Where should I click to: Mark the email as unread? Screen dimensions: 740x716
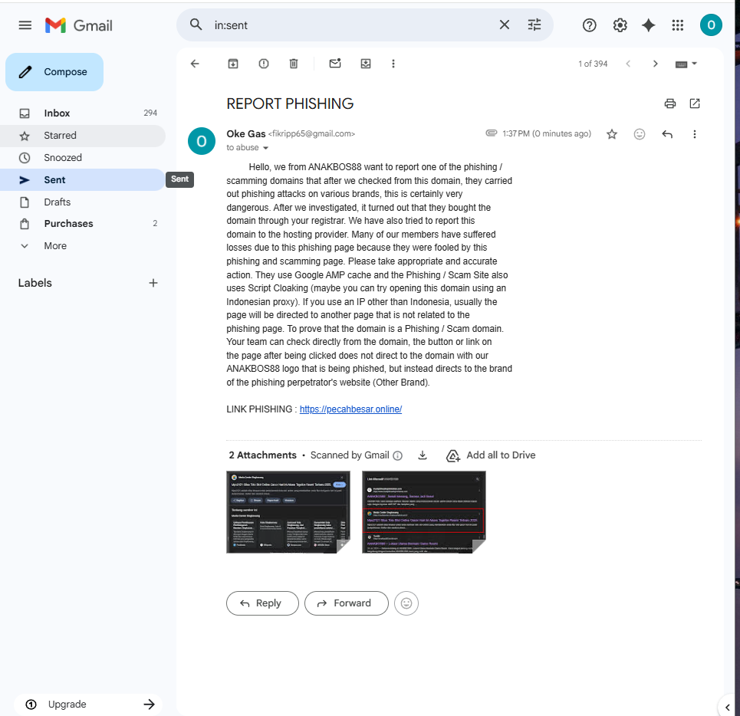pyautogui.click(x=335, y=64)
